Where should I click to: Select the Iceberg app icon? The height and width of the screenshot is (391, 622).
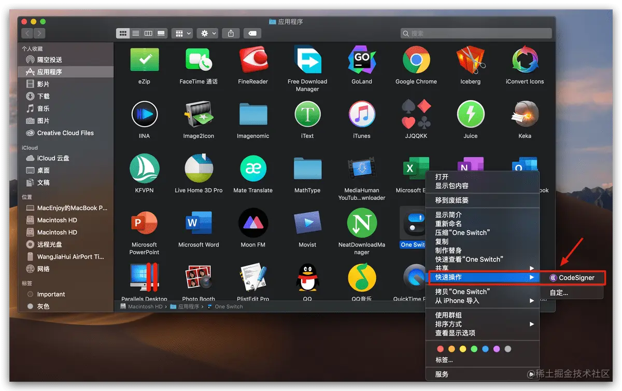tap(471, 61)
